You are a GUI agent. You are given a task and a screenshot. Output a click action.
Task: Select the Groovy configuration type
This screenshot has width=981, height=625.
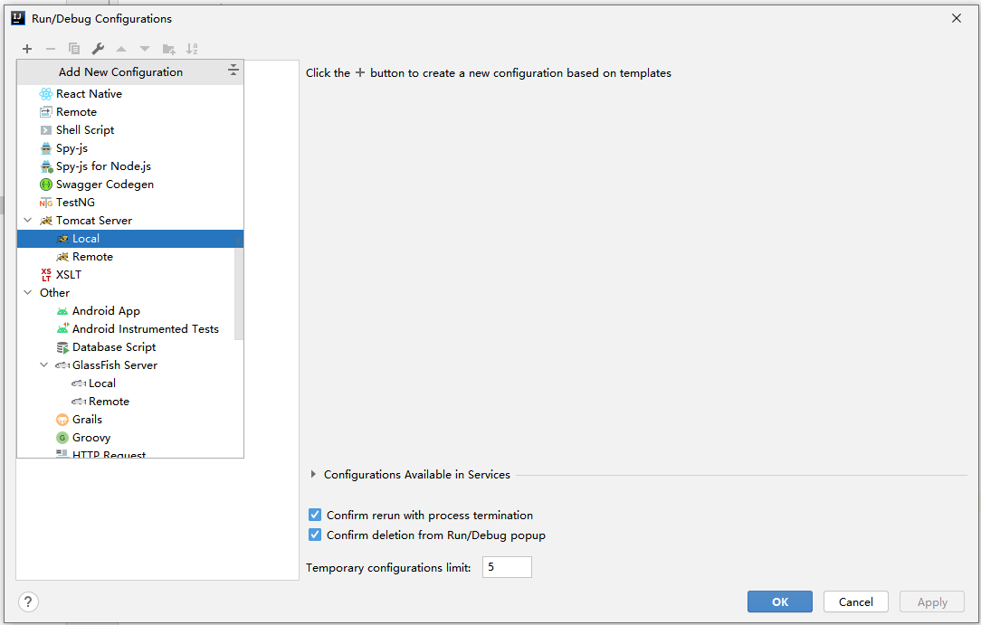[130, 438]
